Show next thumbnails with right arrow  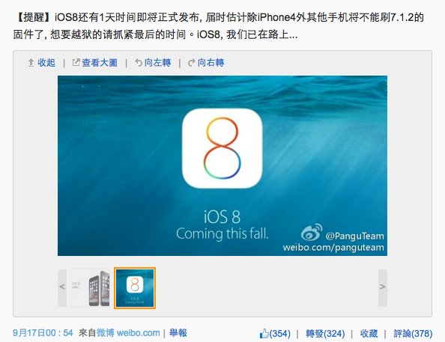pyautogui.click(x=383, y=288)
